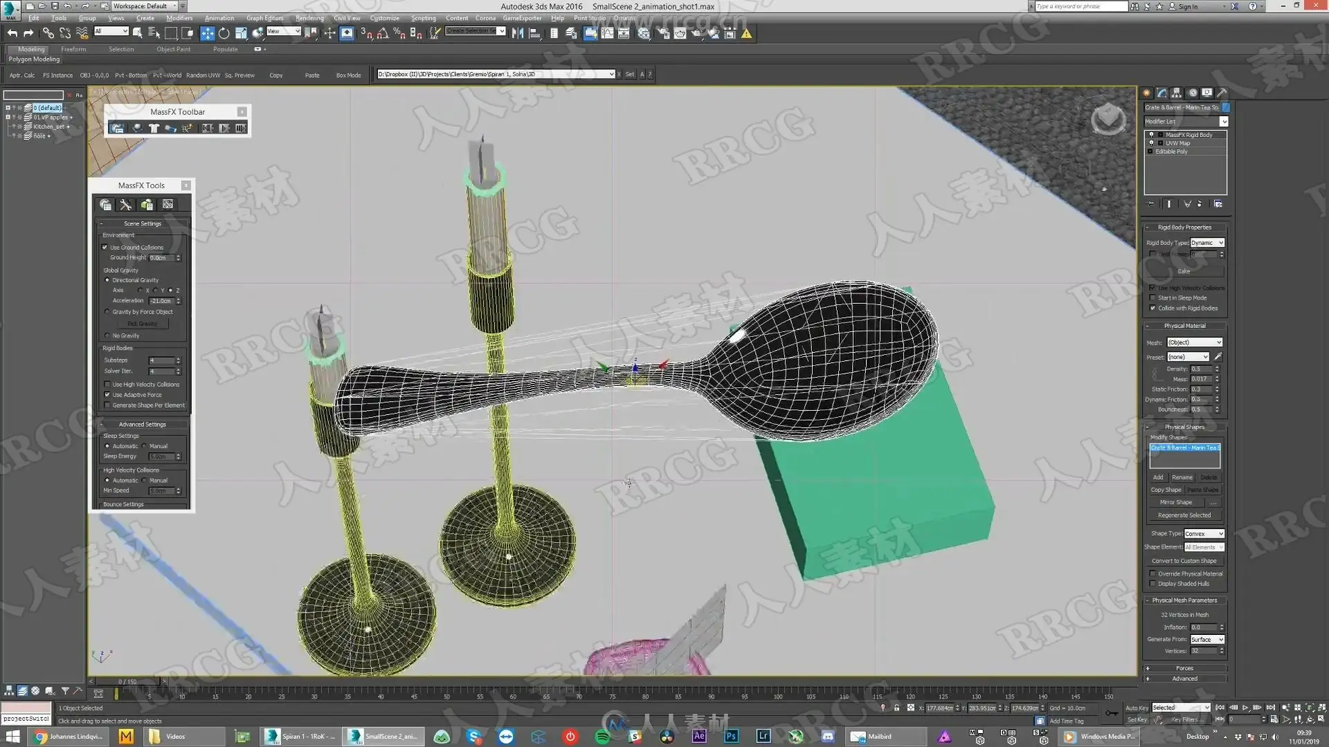Toggle Use Ground Collisions checkbox
This screenshot has width=1329, height=747.
pyautogui.click(x=105, y=247)
